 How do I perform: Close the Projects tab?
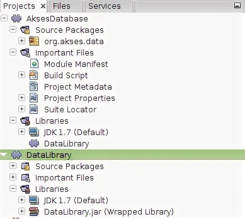tap(43, 6)
